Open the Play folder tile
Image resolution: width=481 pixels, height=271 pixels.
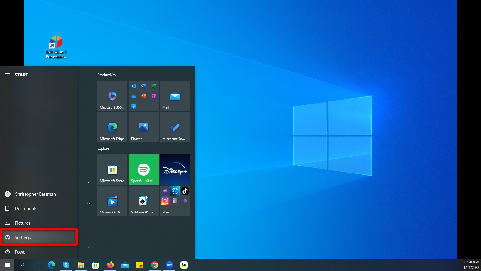[175, 201]
